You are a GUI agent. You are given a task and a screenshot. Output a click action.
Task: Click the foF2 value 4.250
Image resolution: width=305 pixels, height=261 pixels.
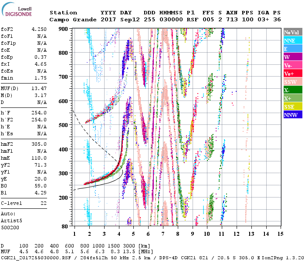click(x=39, y=29)
